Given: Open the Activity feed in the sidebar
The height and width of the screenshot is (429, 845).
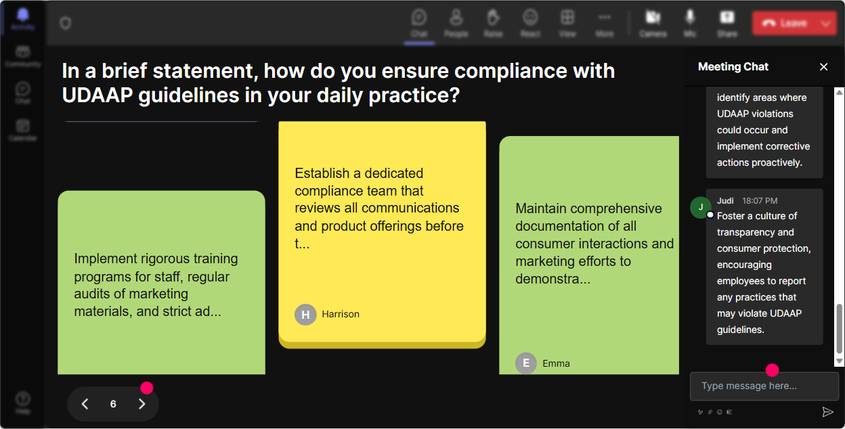Looking at the screenshot, I should click(23, 20).
